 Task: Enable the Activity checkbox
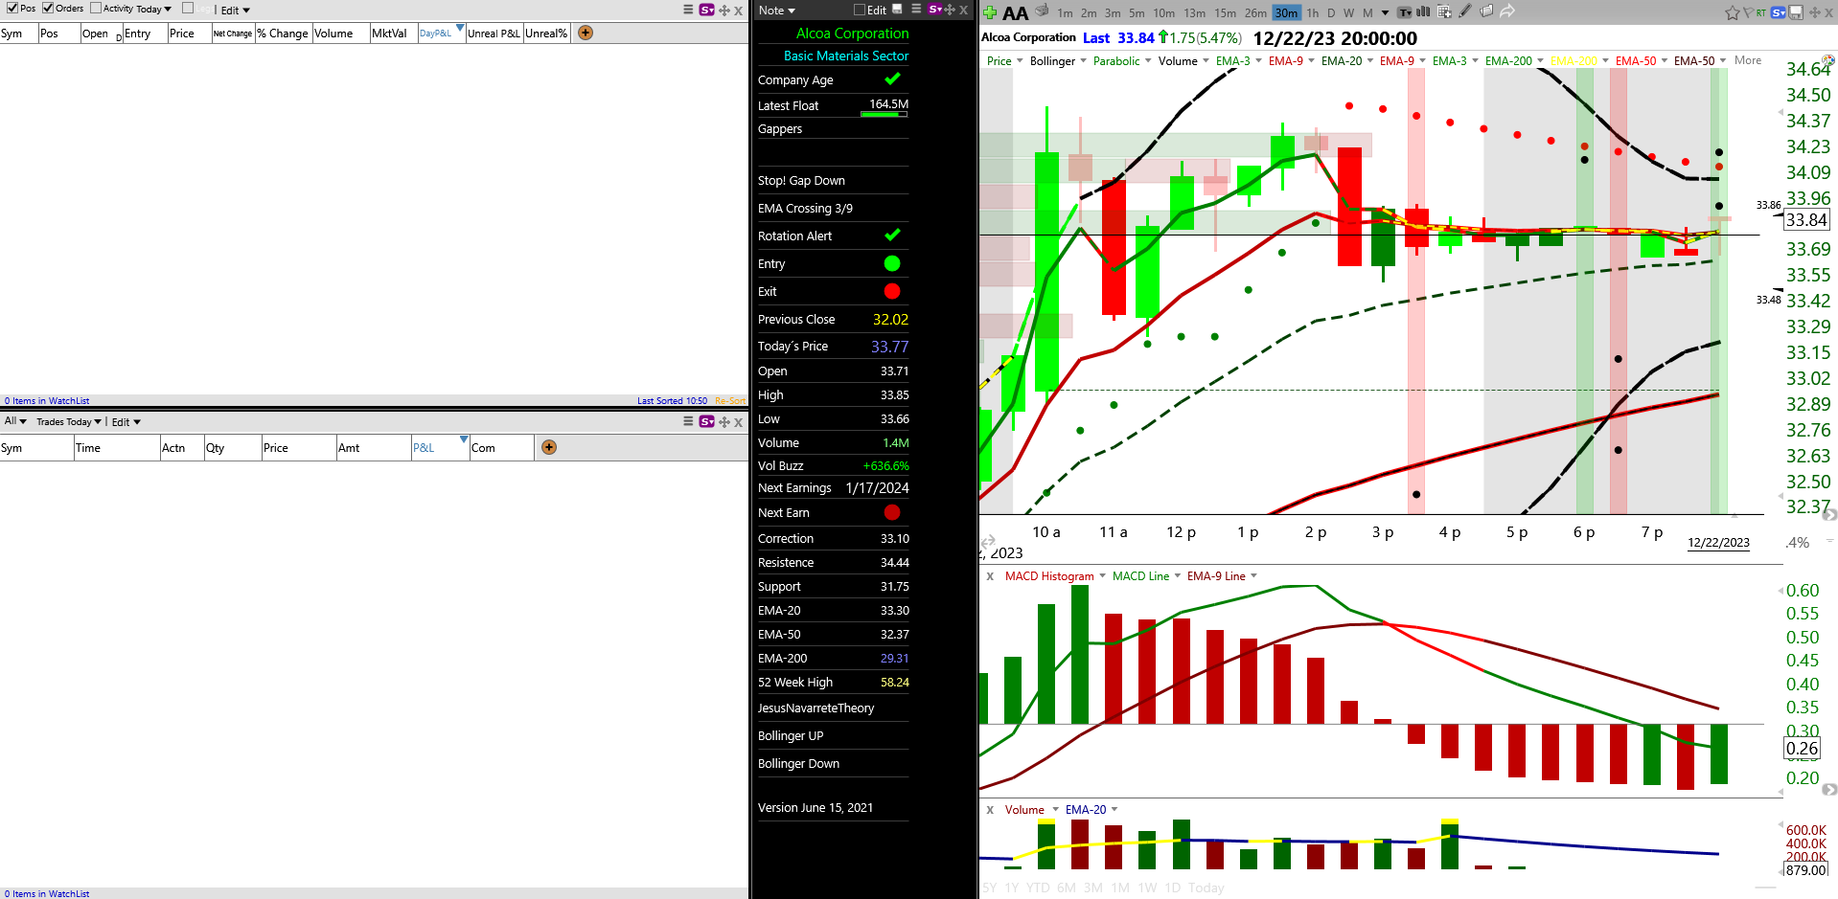(x=96, y=8)
